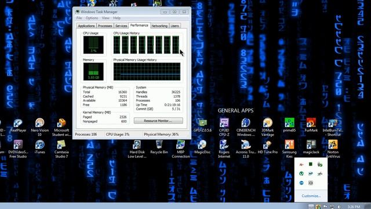Click the Memory usage meter graph
Screen dimensions: 371x209
[93, 71]
